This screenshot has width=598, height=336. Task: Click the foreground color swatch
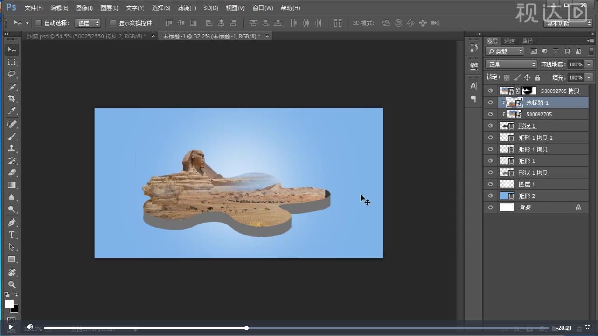[9, 304]
